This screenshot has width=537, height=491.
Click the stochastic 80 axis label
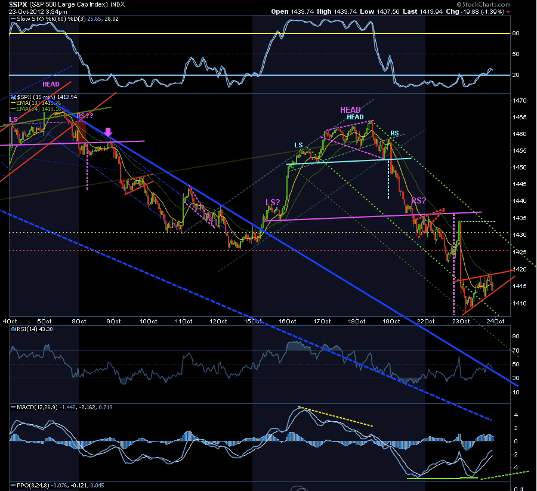(x=516, y=33)
